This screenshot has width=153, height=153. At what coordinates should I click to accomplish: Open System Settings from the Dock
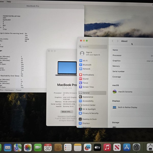pos(136,147)
